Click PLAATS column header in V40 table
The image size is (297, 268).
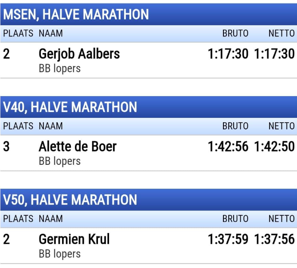click(x=18, y=126)
